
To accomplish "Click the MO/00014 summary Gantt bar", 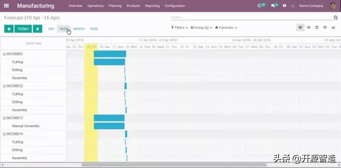I will [126, 134].
